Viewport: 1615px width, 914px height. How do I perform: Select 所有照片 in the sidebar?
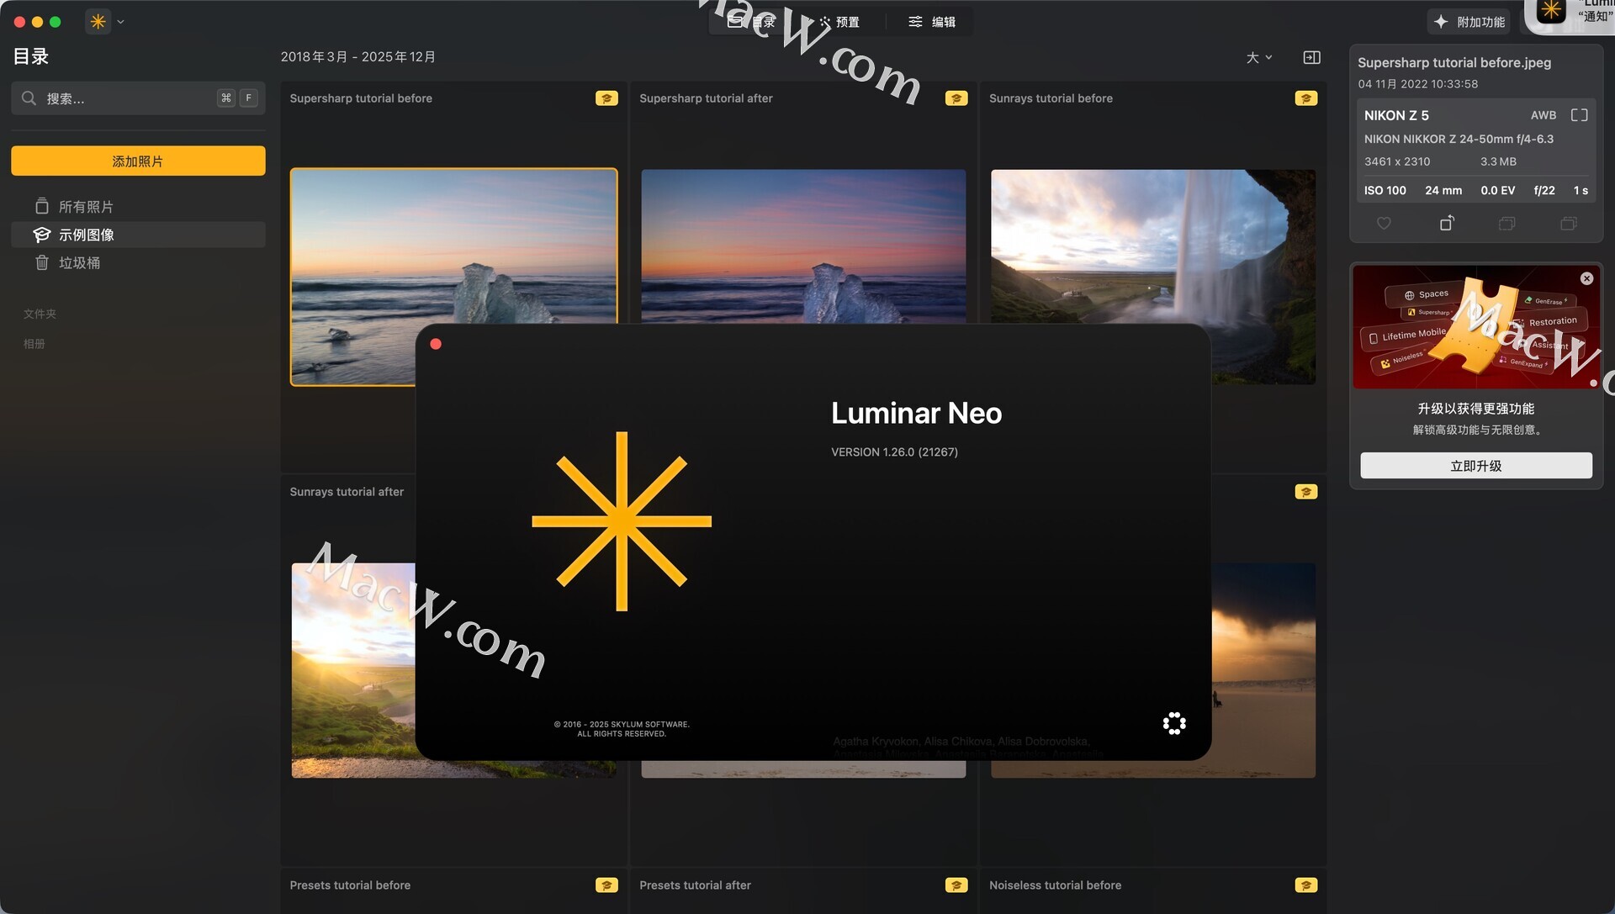tap(85, 207)
